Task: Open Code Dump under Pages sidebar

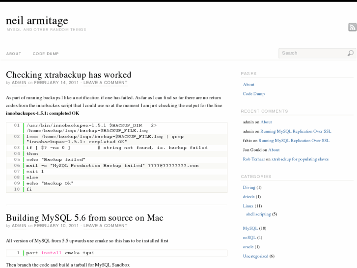Action: coord(254,94)
